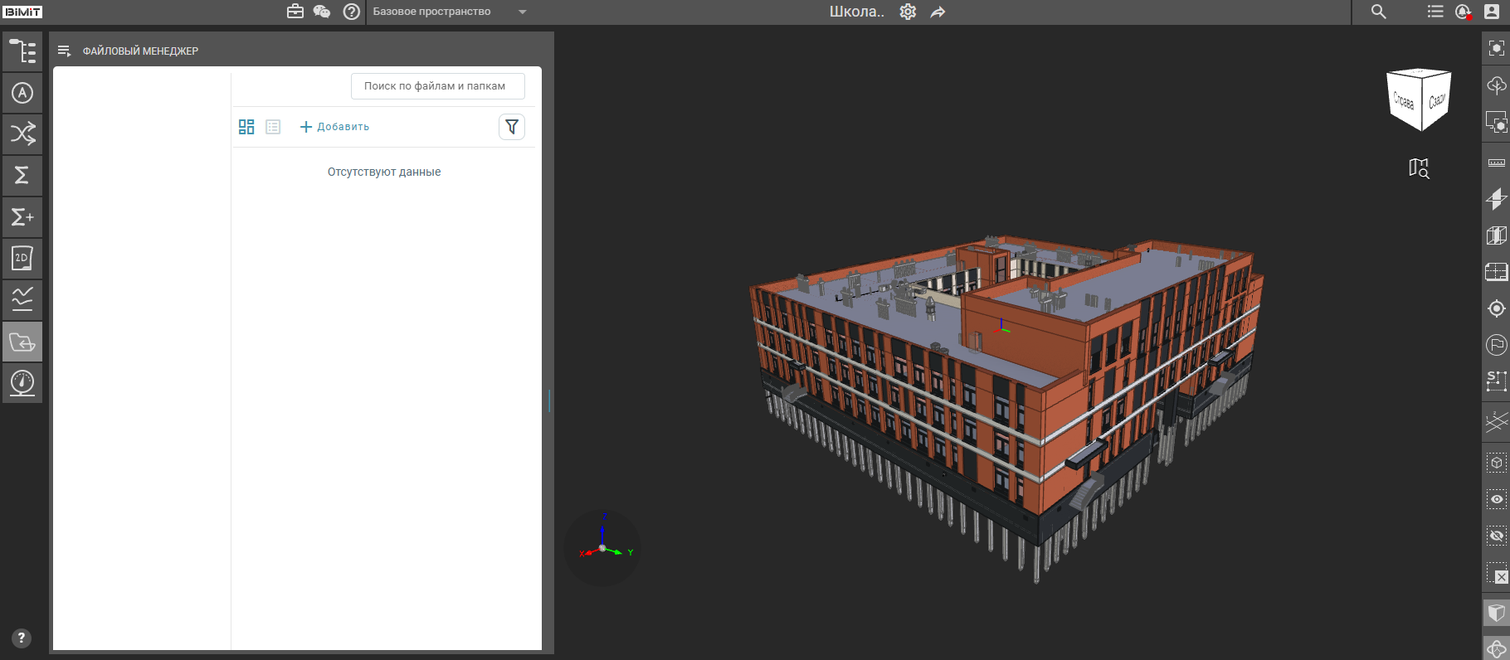Open the file manager sidebar tab

click(22, 342)
